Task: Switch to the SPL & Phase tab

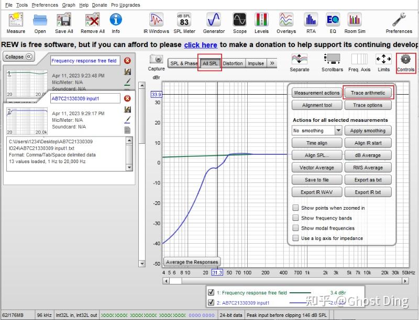Action: click(184, 63)
